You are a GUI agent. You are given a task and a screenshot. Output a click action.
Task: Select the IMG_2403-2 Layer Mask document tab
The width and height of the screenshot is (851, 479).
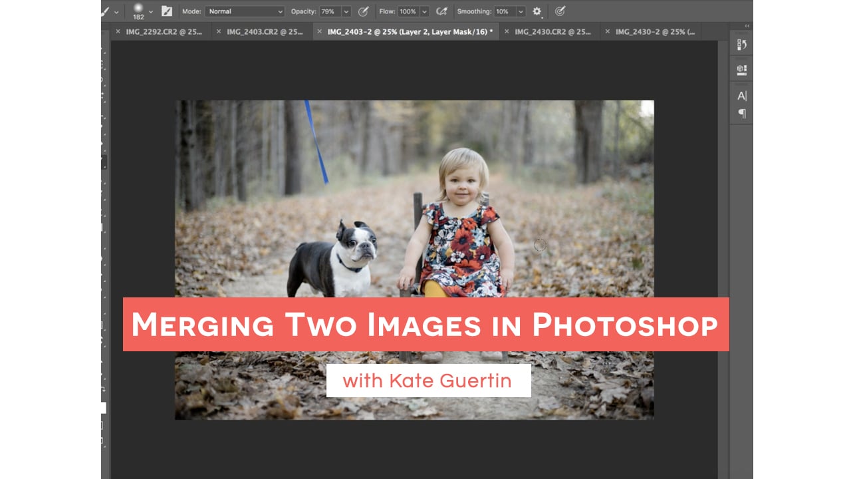(406, 31)
